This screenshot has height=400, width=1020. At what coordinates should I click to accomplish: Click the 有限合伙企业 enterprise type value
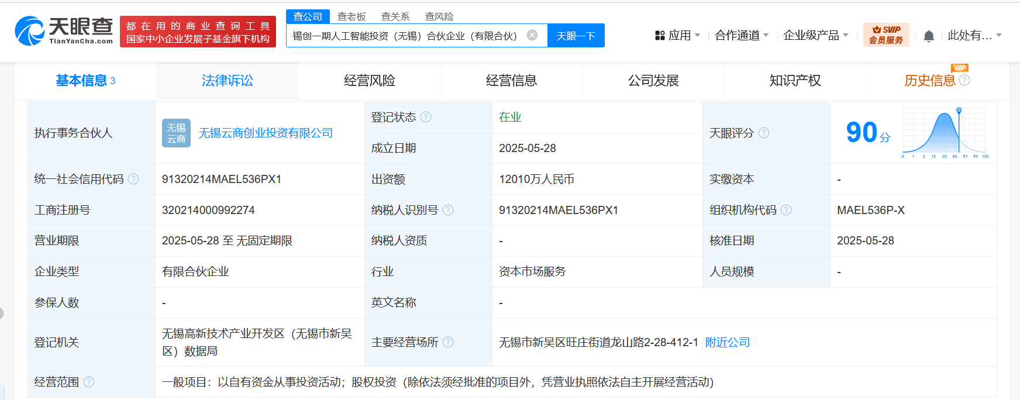195,271
